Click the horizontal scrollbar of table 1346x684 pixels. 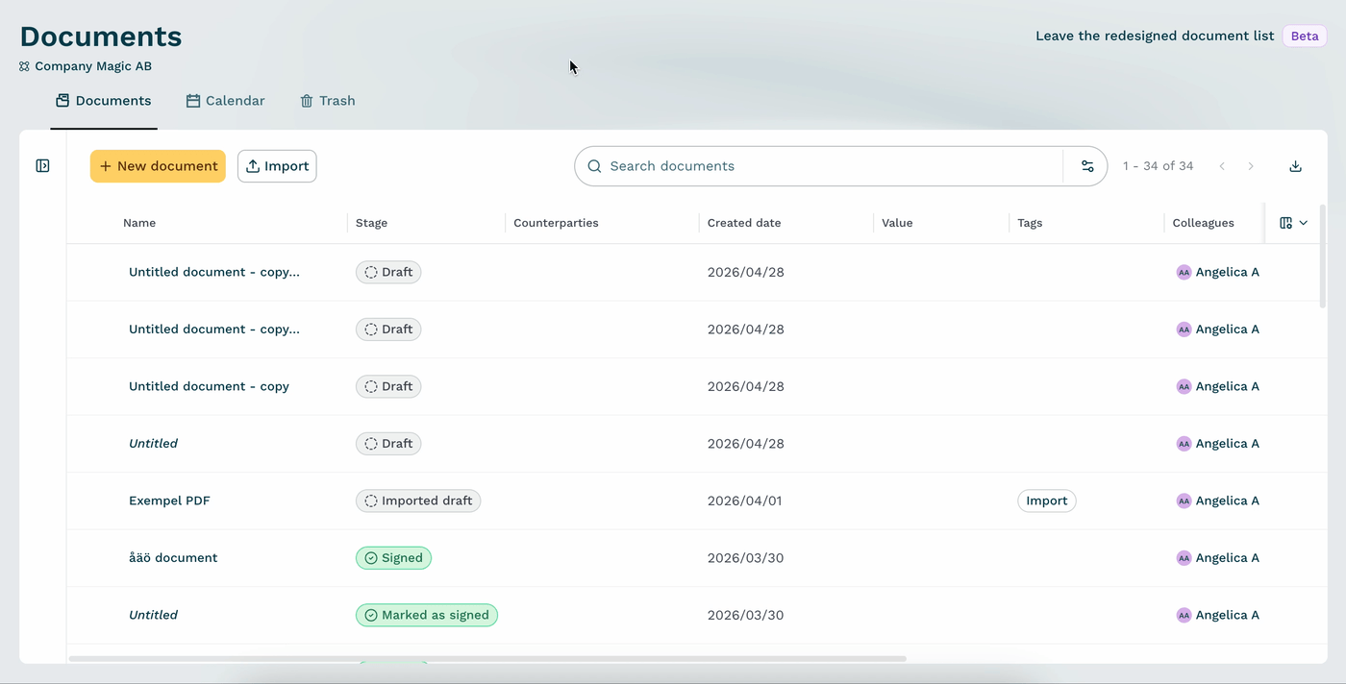click(x=487, y=659)
